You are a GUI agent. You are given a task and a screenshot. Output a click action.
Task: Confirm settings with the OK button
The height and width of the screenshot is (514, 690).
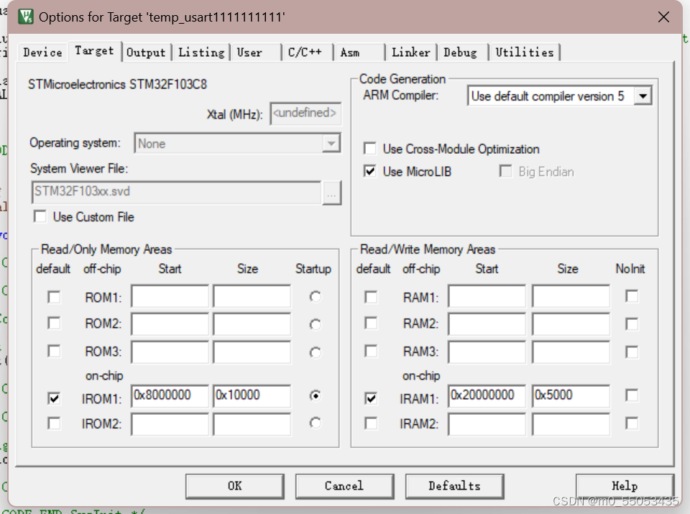[235, 486]
